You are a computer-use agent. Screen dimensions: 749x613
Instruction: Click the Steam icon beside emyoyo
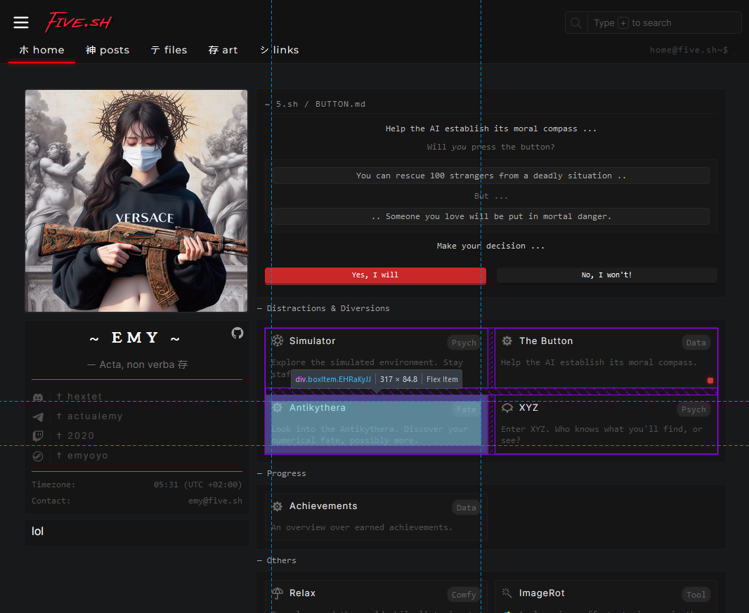38,456
